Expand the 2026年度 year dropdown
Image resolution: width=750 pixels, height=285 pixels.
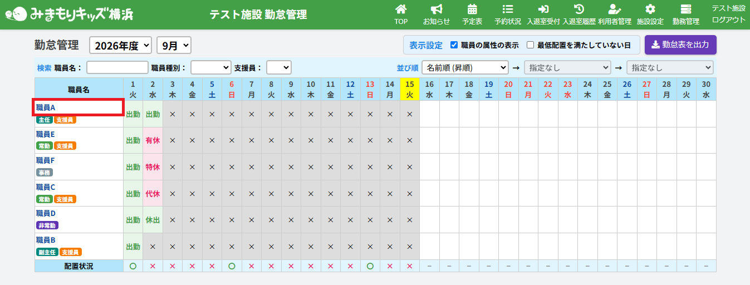[x=120, y=45]
